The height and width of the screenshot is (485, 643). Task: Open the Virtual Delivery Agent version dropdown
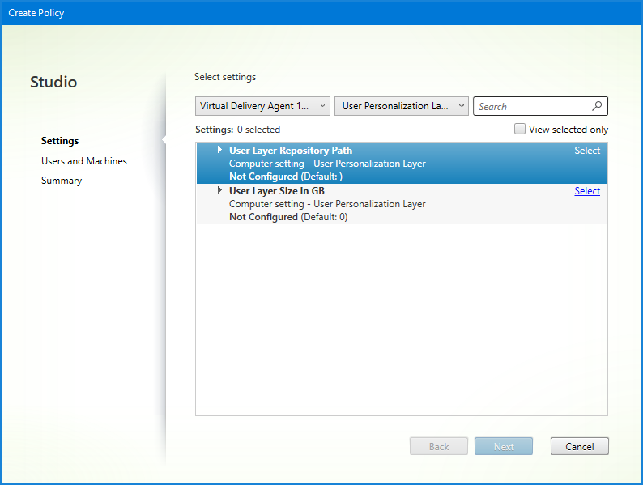[x=262, y=106]
